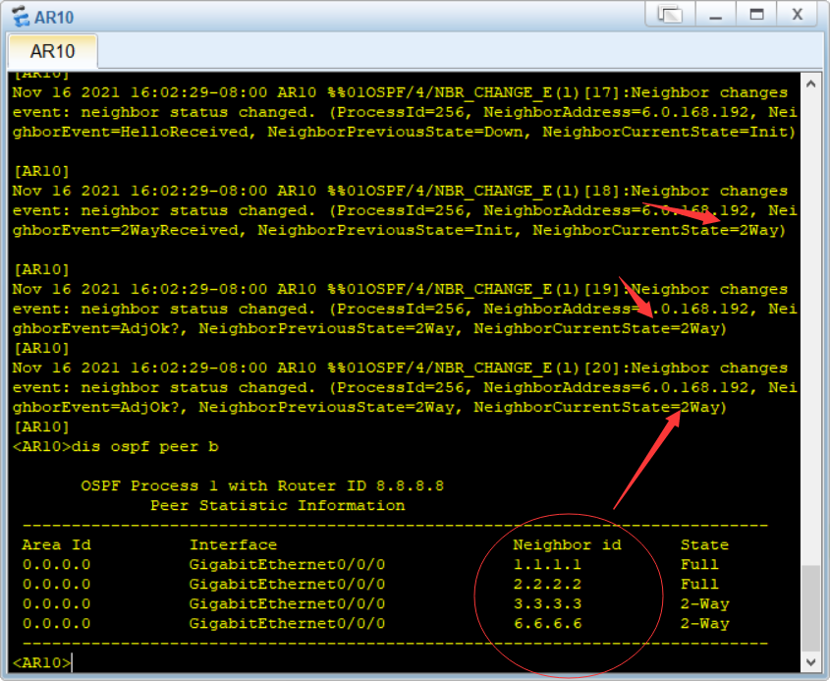Click the restore-down overlapping windows button

click(x=670, y=15)
